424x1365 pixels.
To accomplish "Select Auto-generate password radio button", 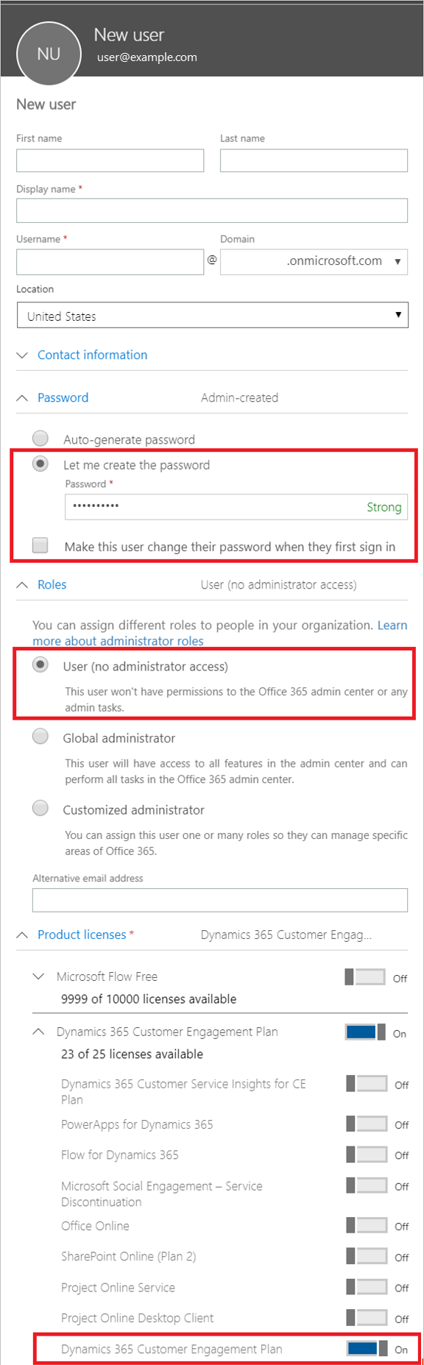I will pos(40,439).
